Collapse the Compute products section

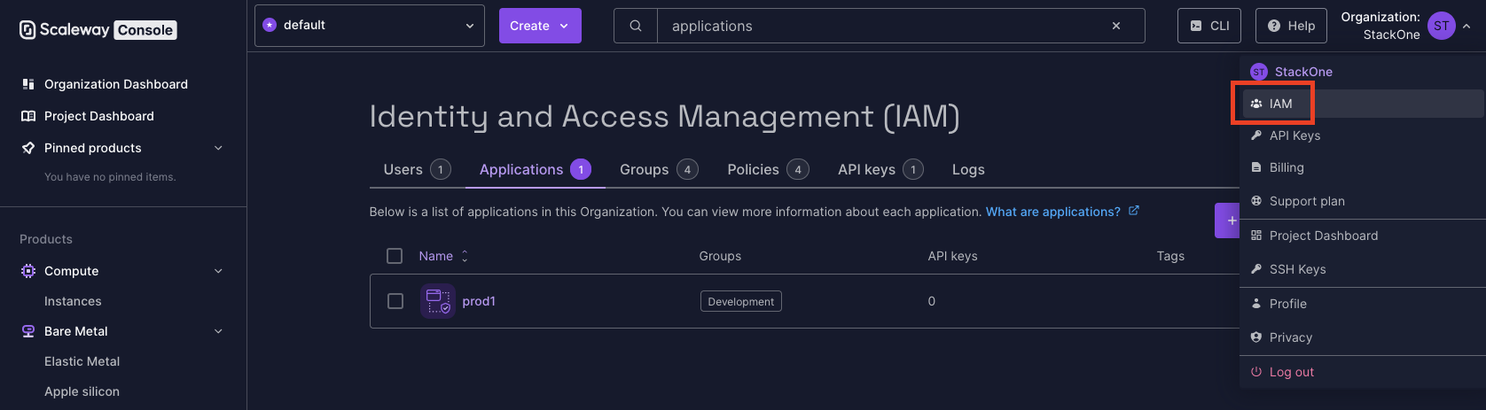(x=218, y=271)
